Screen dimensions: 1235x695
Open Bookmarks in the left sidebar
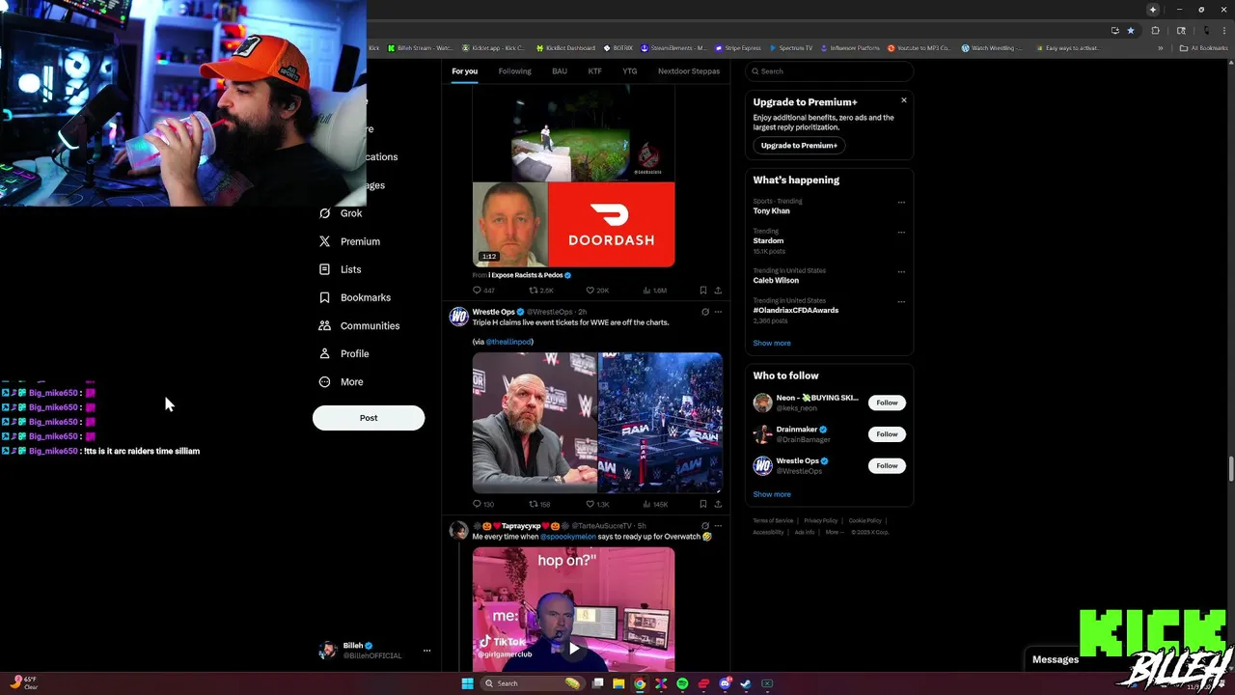[x=354, y=297]
